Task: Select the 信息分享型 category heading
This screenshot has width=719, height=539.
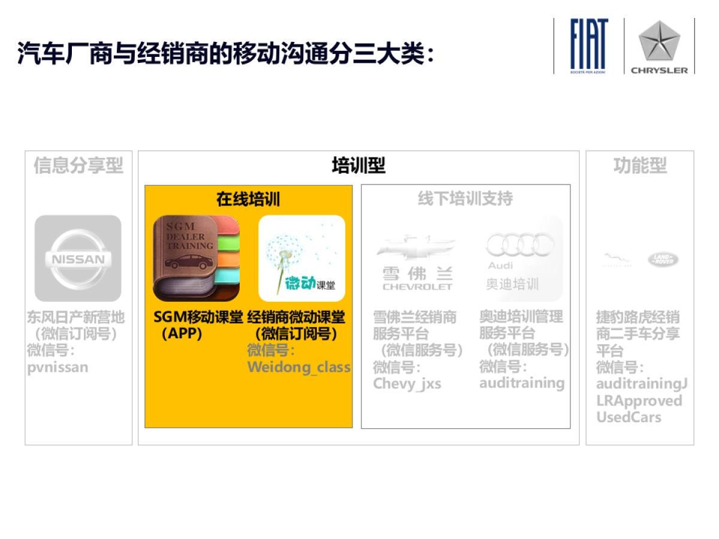Action: click(x=78, y=166)
